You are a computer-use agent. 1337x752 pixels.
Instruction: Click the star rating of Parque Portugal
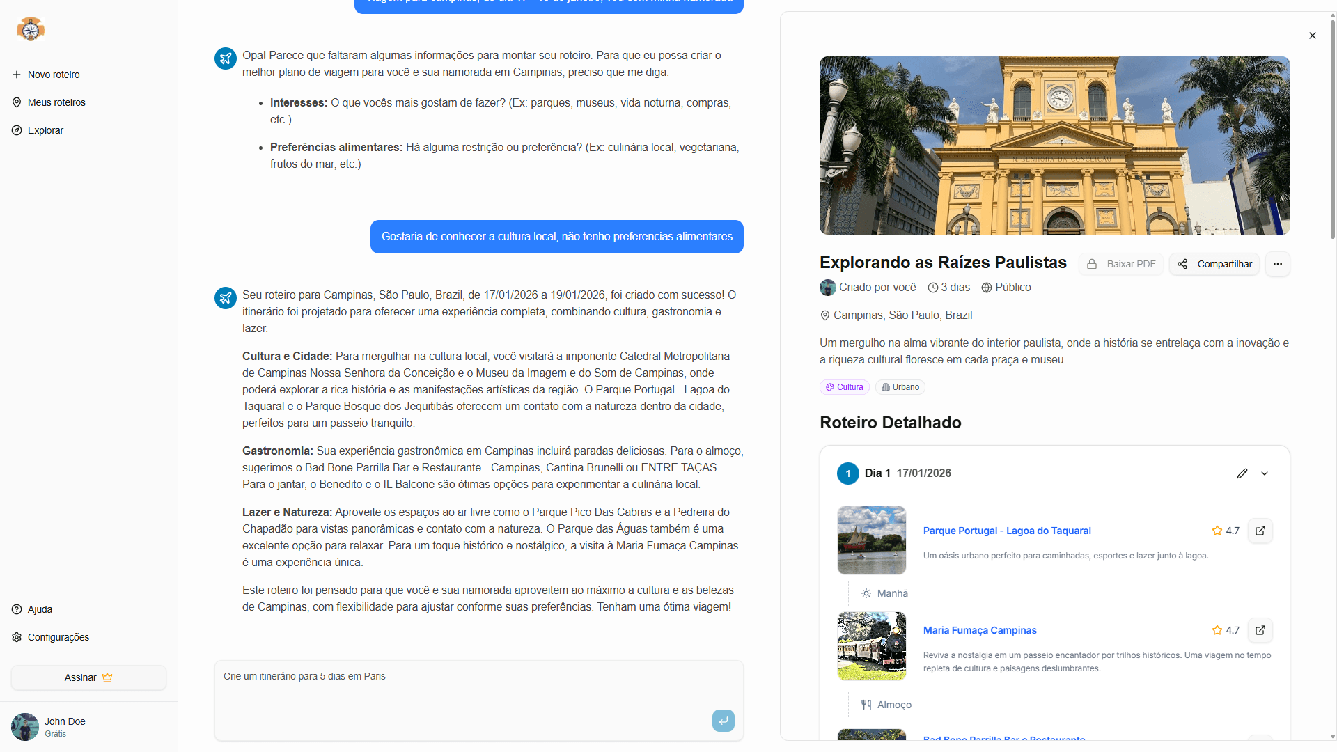1226,531
